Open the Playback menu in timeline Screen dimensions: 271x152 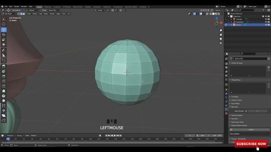pyautogui.click(x=11, y=136)
